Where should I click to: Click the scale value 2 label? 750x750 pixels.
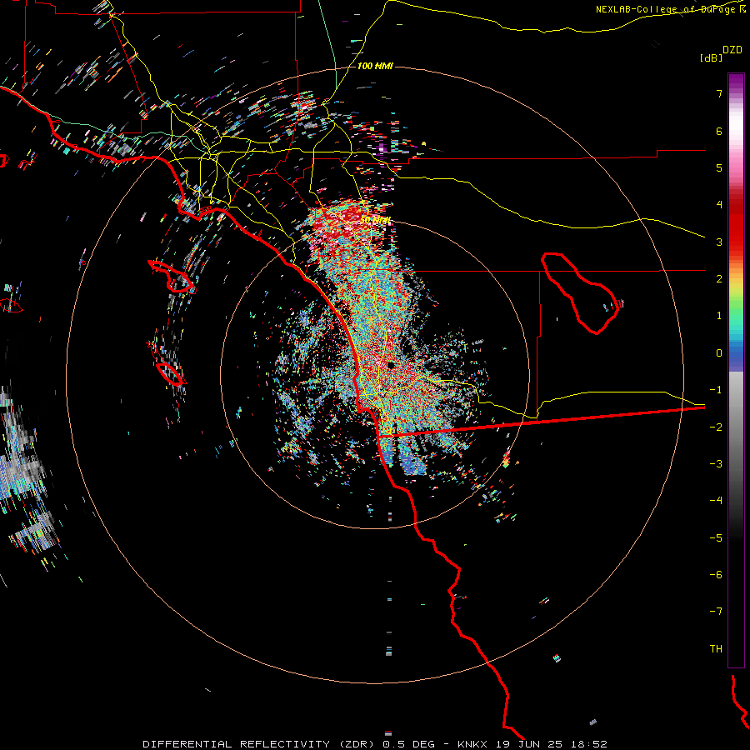pyautogui.click(x=719, y=279)
